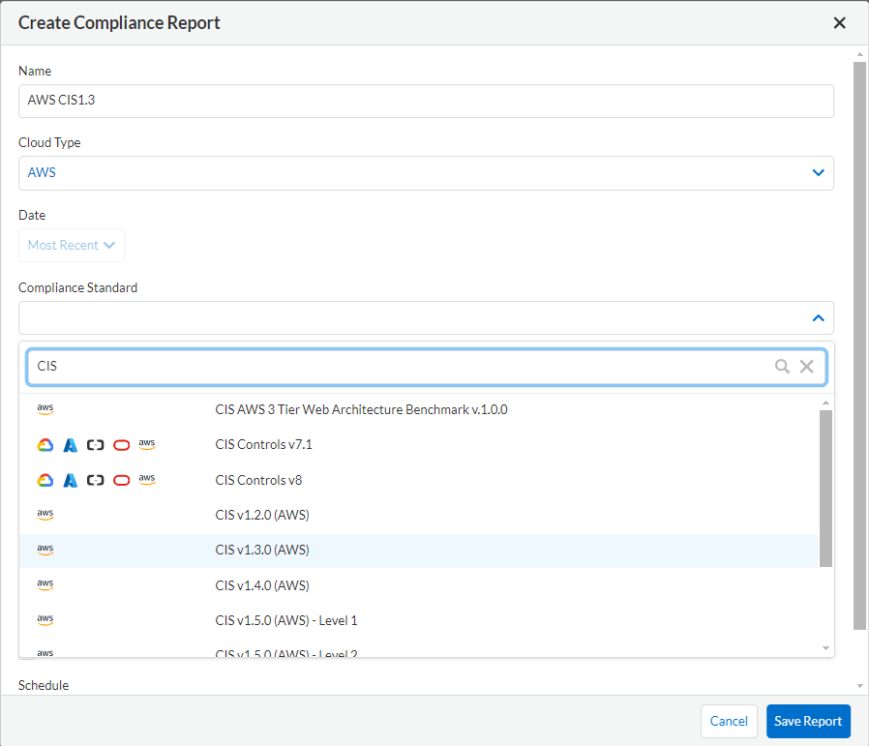Choose CIS v1.3.0 (AWS)
This screenshot has width=869, height=746.
tap(418, 551)
